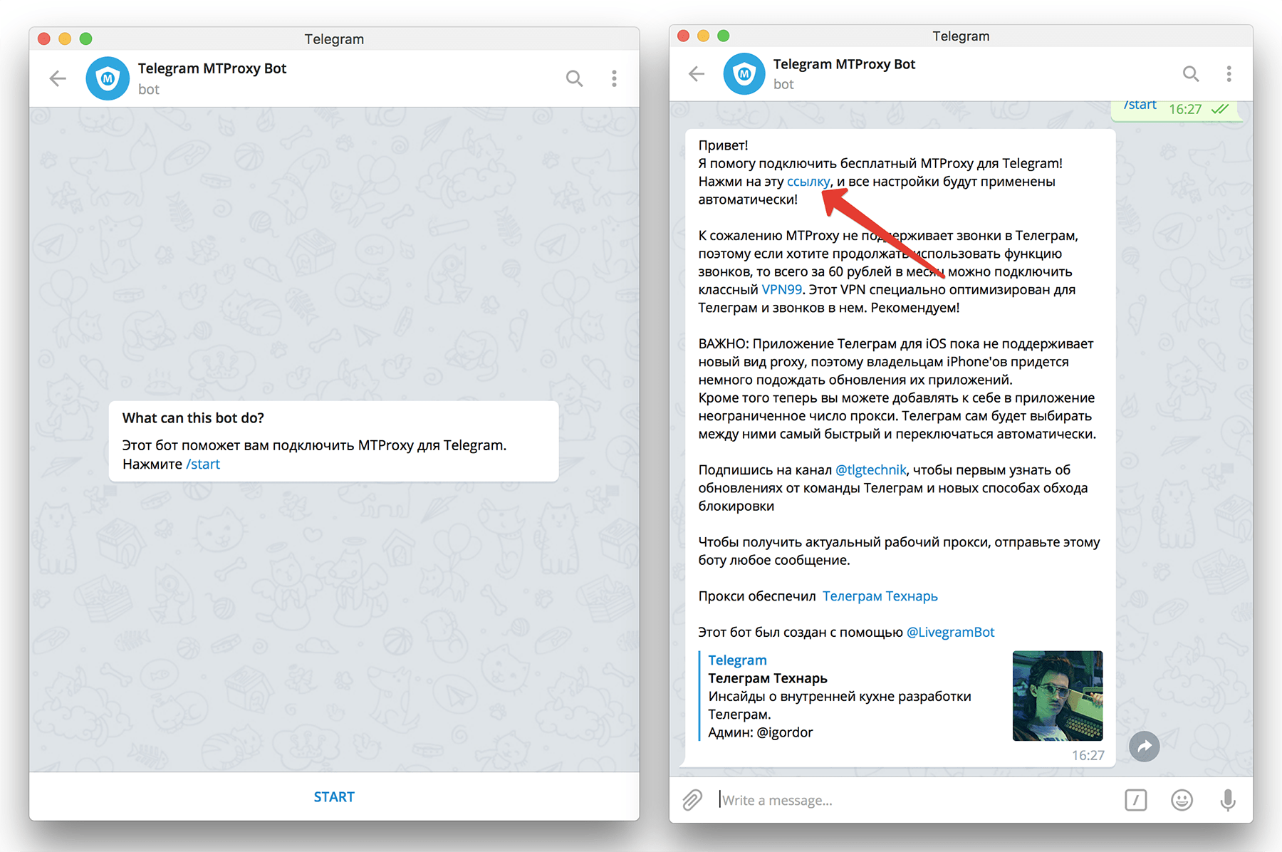Open @LivegramBot mention link
The height and width of the screenshot is (852, 1282).
coord(950,633)
